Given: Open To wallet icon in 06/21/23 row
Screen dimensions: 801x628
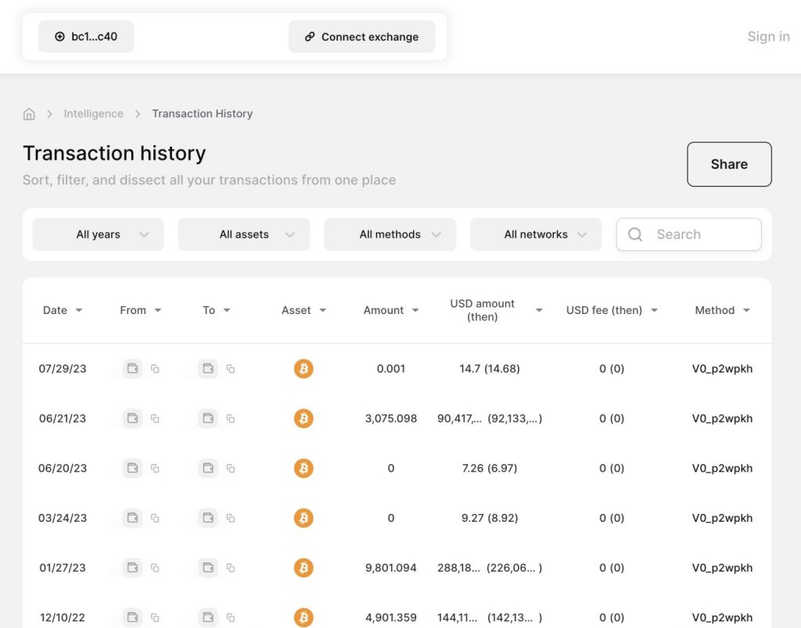Looking at the screenshot, I should click(x=208, y=419).
